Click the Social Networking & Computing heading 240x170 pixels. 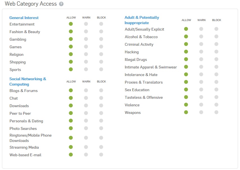[28, 82]
